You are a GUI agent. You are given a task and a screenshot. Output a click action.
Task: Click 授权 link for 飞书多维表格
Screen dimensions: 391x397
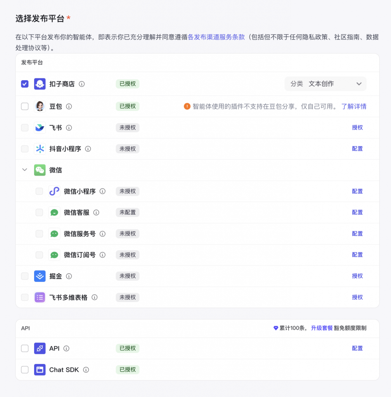[x=357, y=297]
